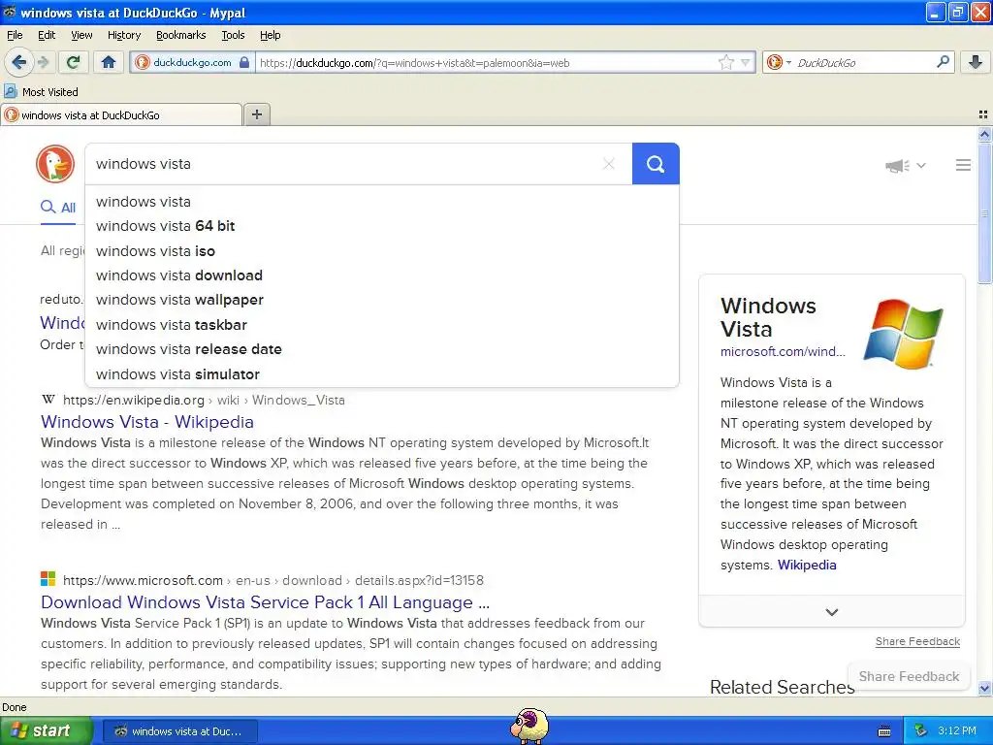The height and width of the screenshot is (745, 993).
Task: Open the Bookmarks menu
Action: click(x=180, y=35)
